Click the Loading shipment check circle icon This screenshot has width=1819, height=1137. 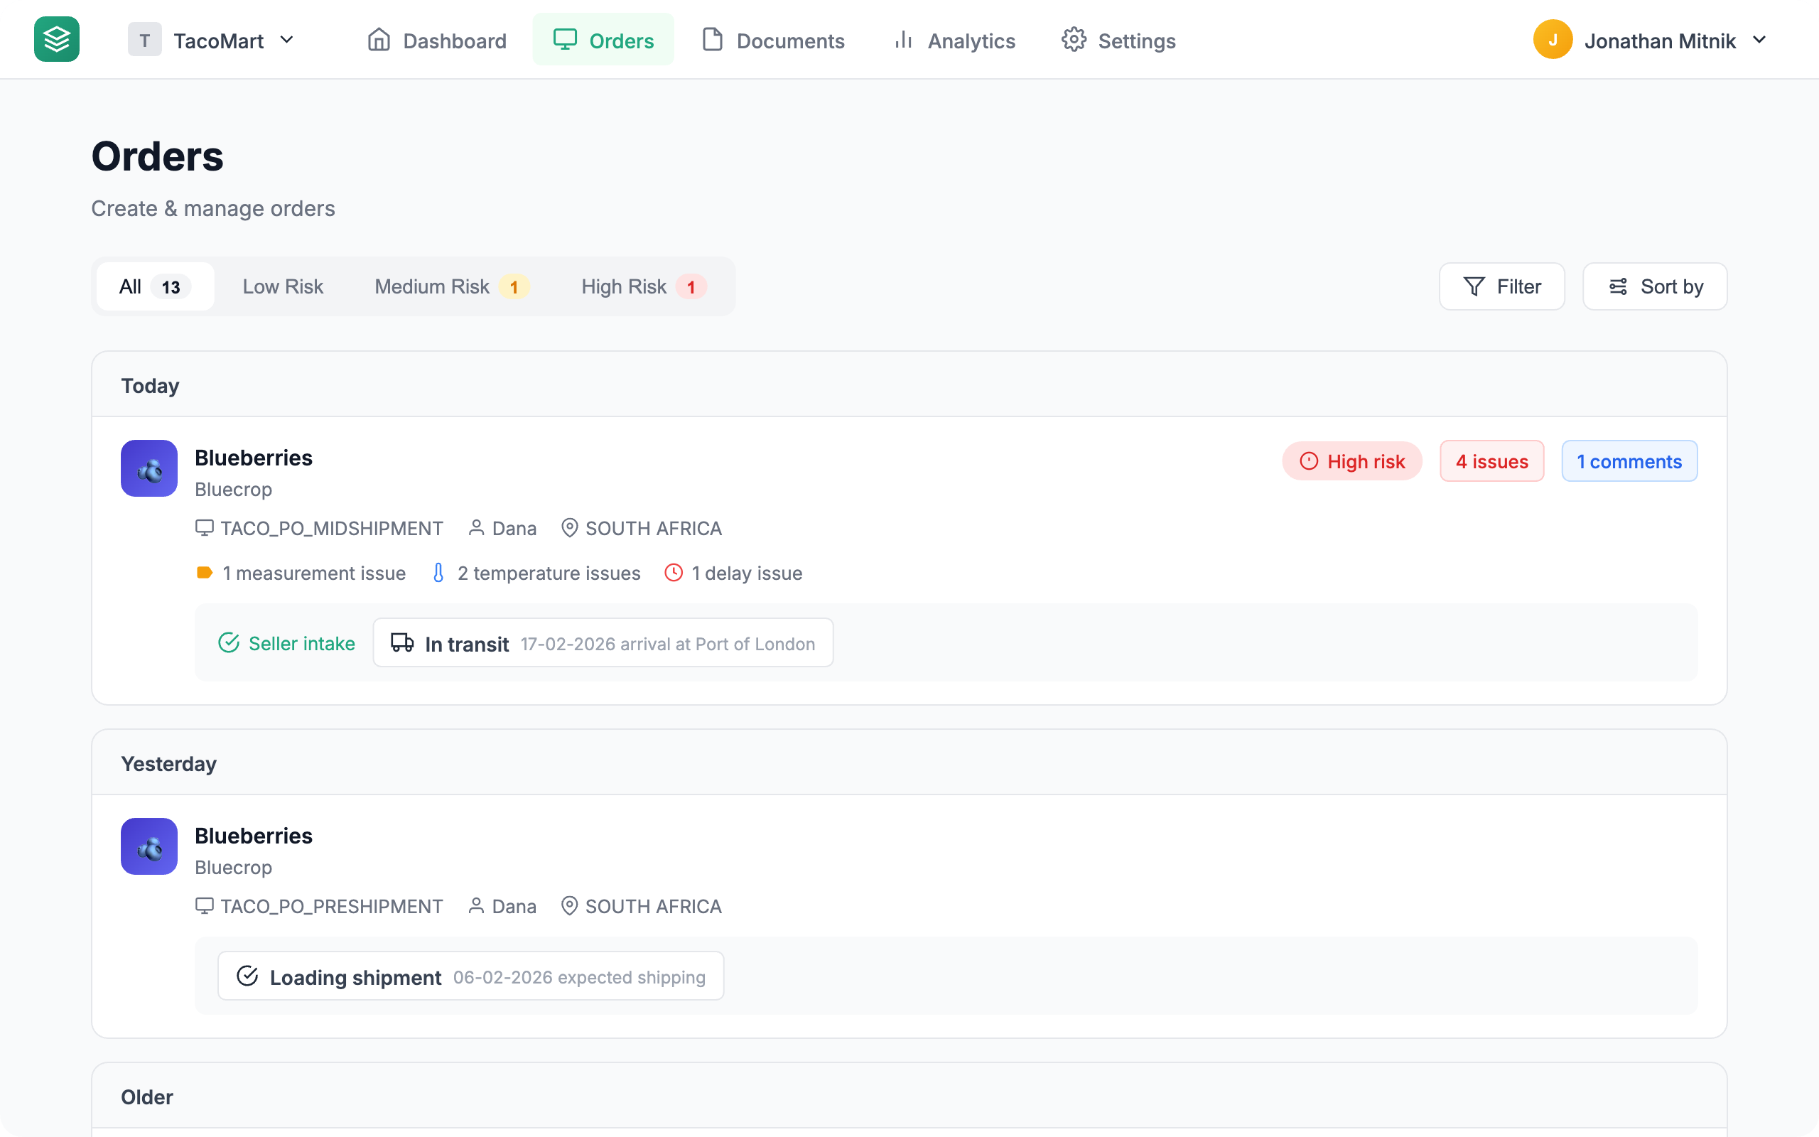click(x=247, y=976)
